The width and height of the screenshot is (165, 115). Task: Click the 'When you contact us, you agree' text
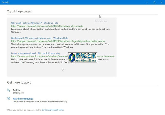(24, 110)
